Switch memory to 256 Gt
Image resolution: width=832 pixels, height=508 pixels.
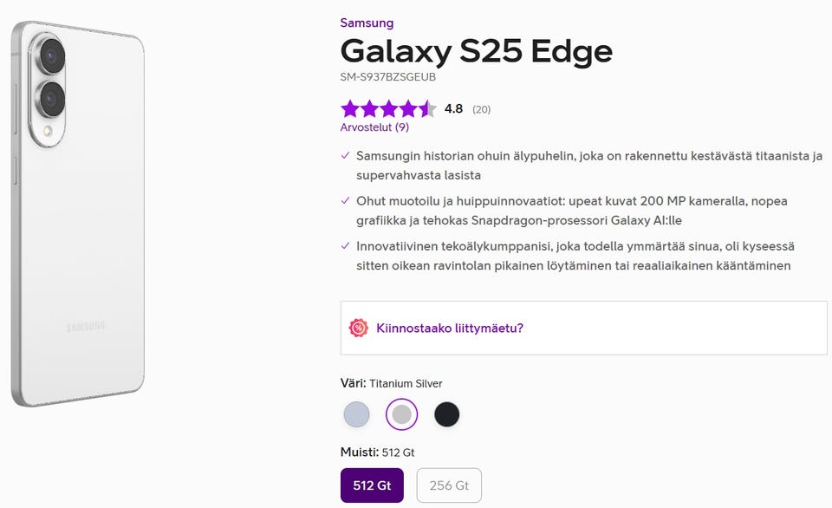point(449,485)
